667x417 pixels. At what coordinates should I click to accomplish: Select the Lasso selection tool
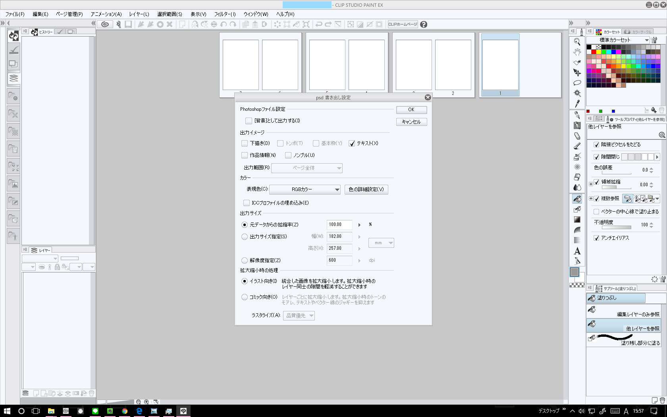(577, 83)
